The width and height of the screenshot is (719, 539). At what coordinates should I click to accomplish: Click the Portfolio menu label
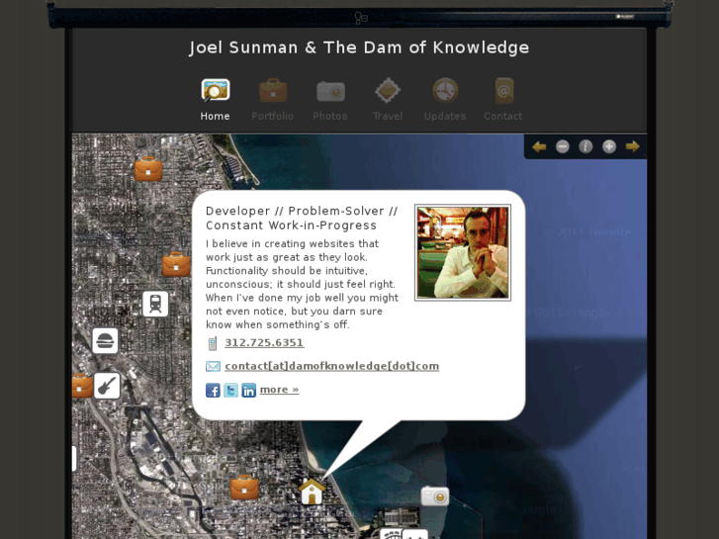coord(272,116)
